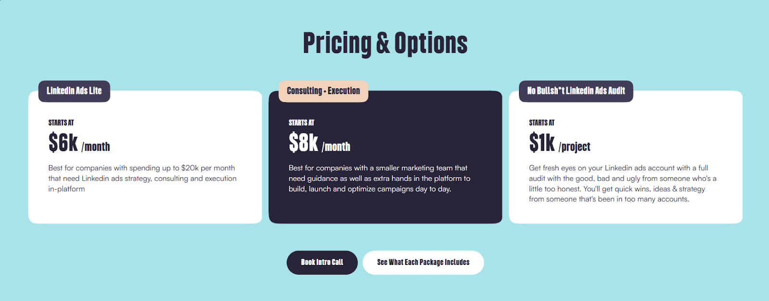The image size is (769, 301).
Task: Click the Audit plan description text
Action: 622,183
